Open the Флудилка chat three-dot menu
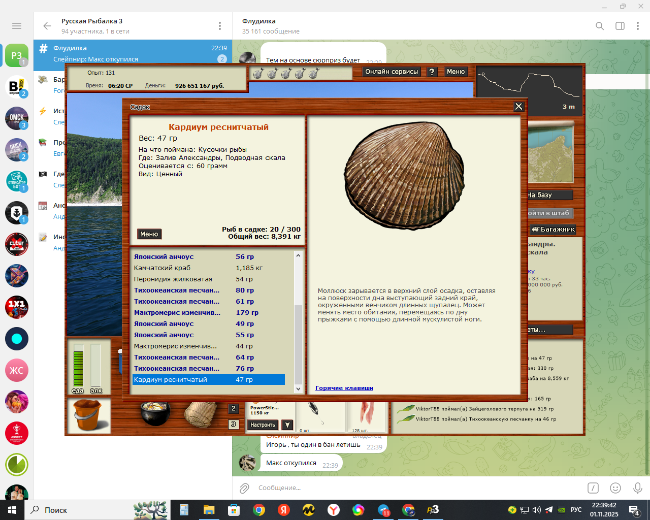Viewport: 650px width, 520px height. [x=638, y=26]
